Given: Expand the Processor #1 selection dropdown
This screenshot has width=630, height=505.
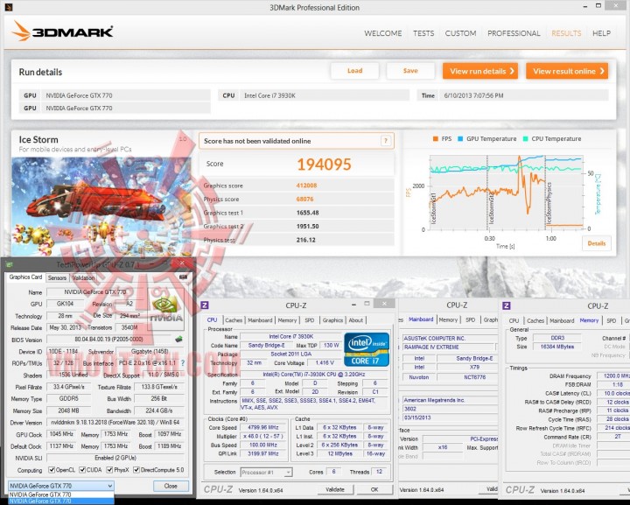Looking at the screenshot, I should [x=266, y=472].
